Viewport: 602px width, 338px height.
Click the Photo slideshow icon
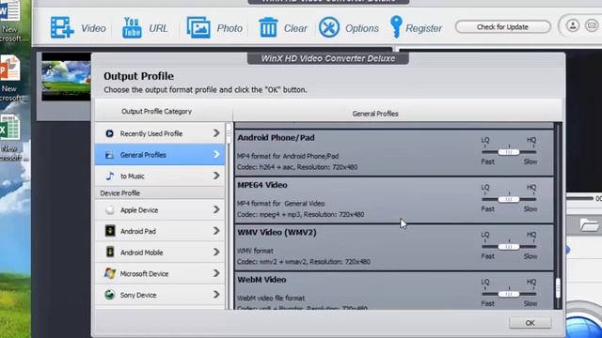pos(198,27)
